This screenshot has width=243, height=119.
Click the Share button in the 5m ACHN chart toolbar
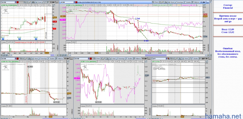97,59
